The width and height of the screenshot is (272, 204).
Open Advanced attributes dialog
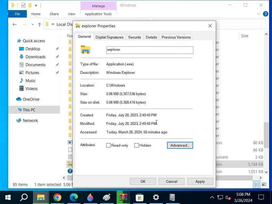pyautogui.click(x=180, y=145)
